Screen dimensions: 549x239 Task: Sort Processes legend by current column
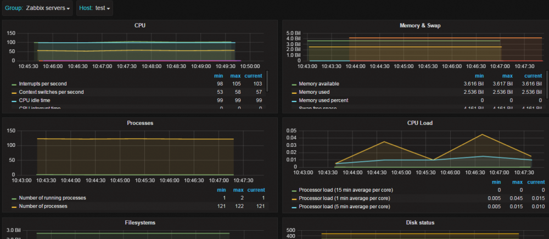[256, 190]
